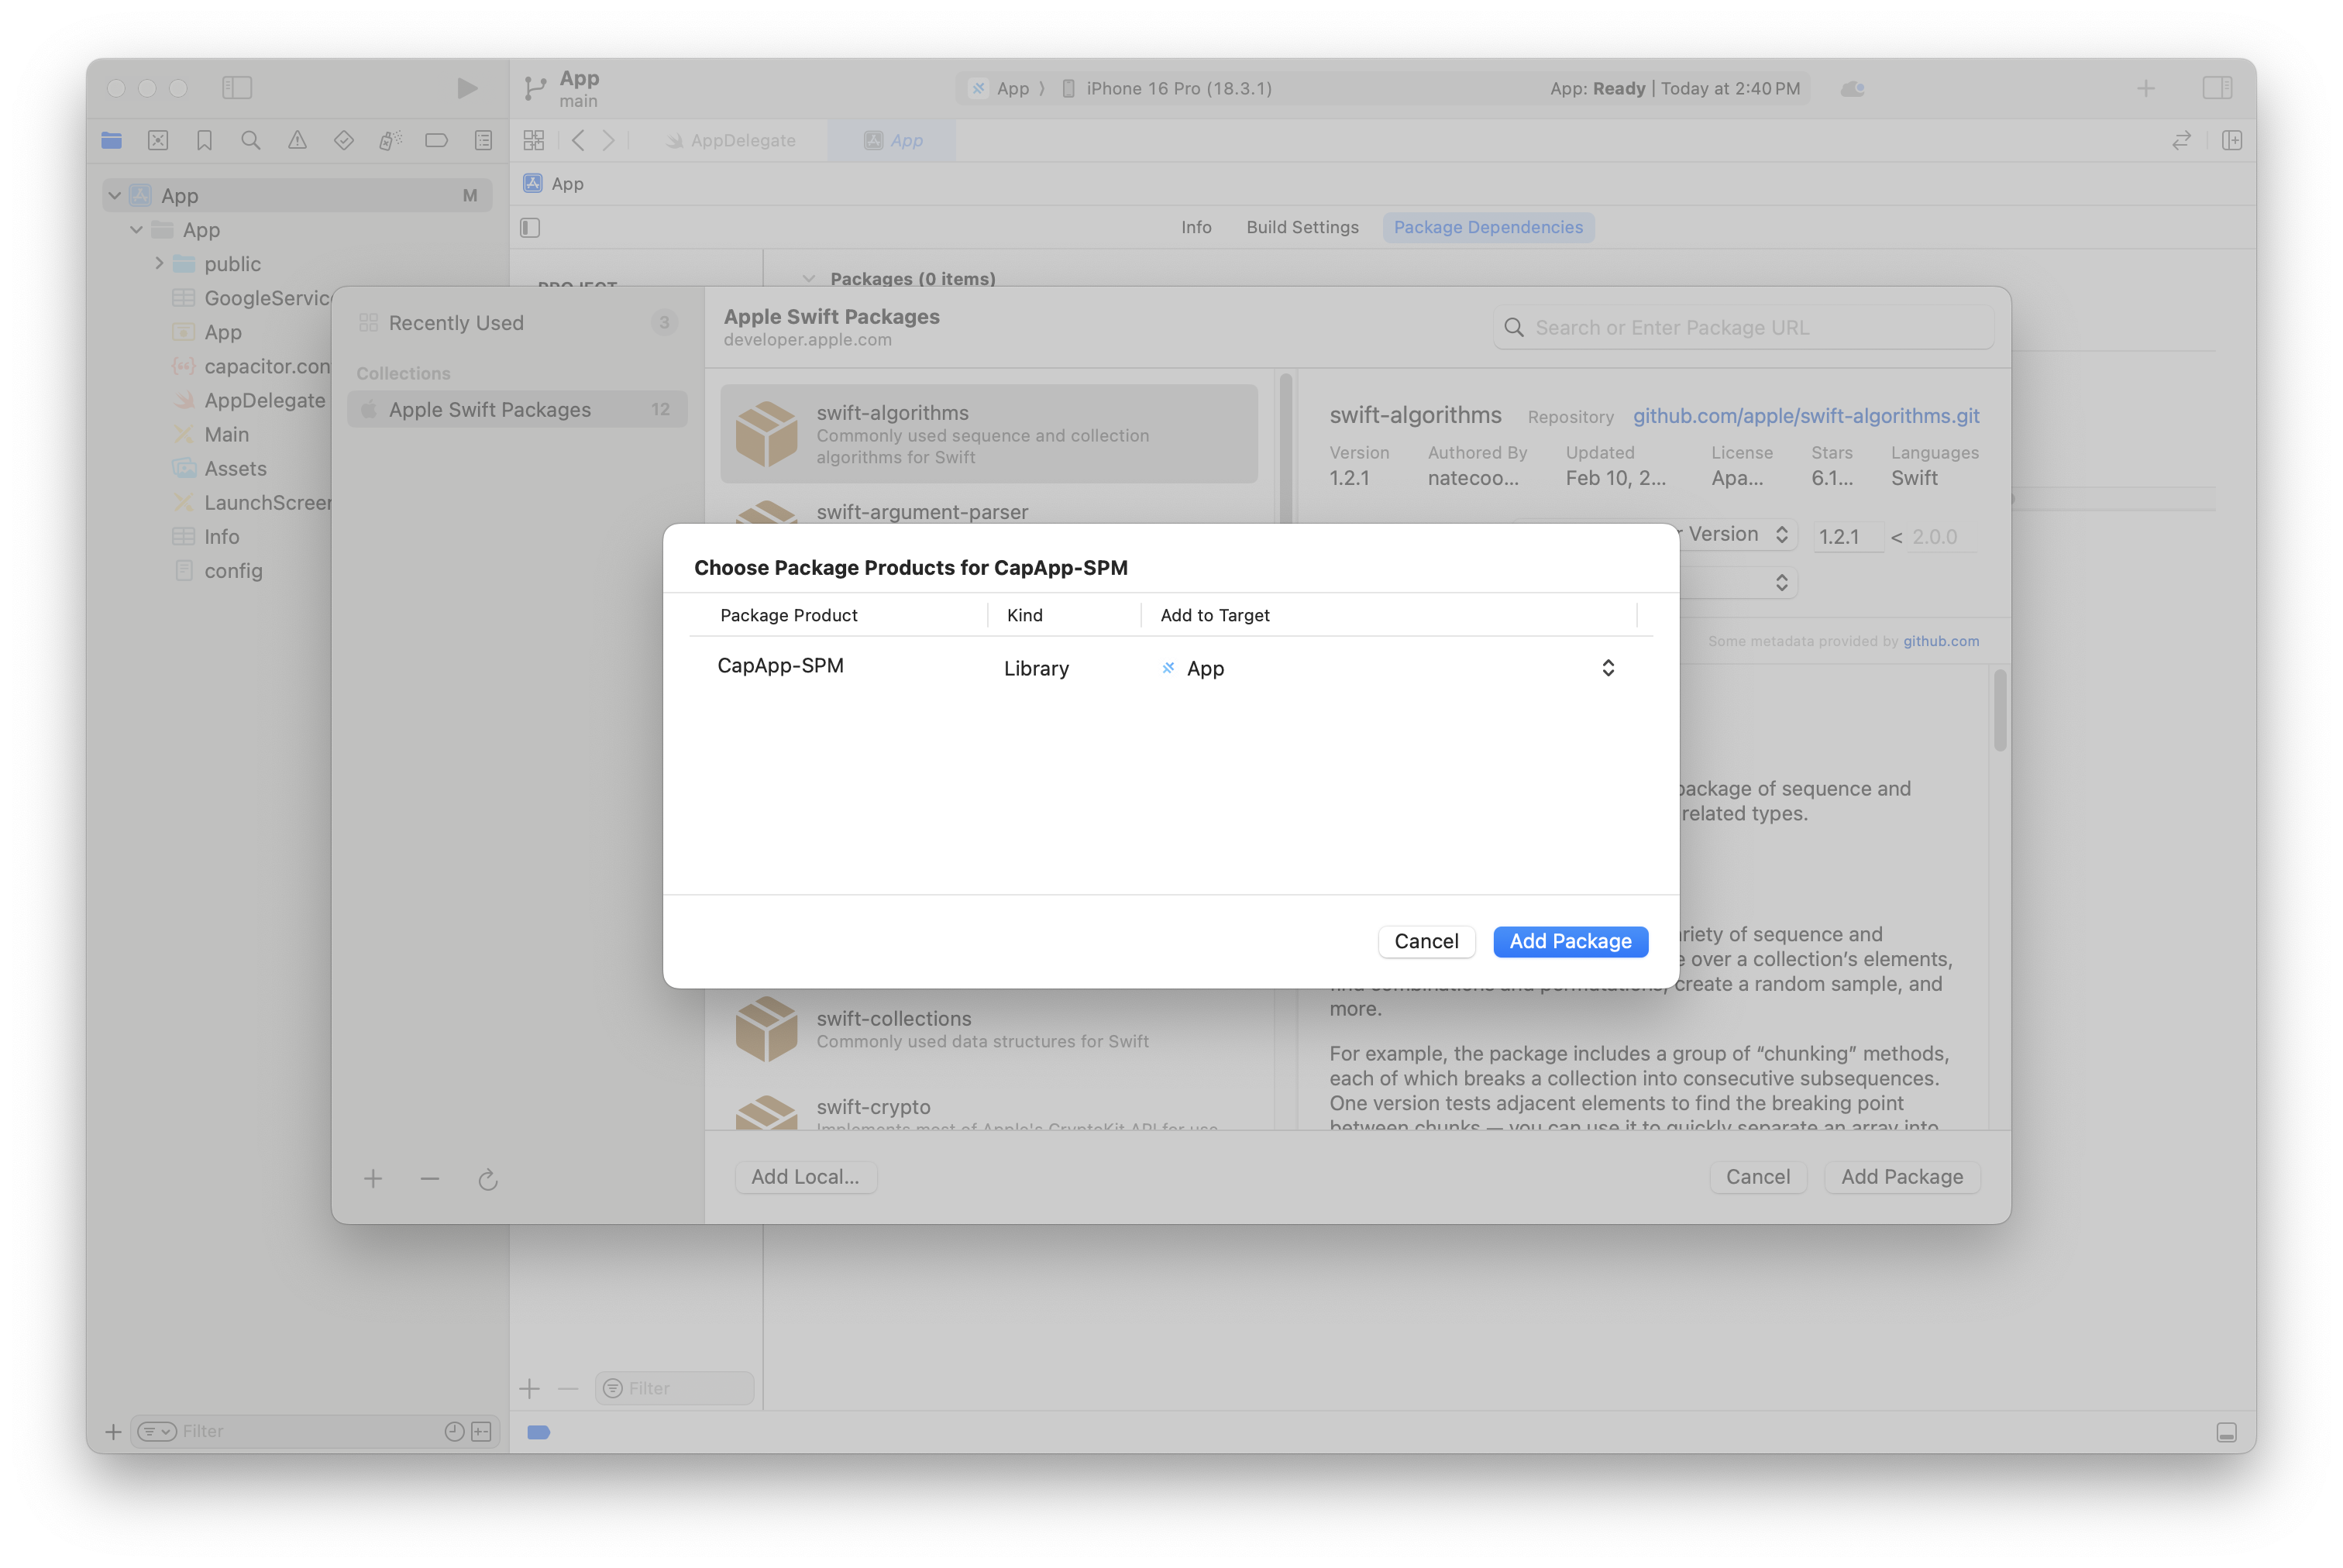Open the Add to Target dropdown for CapApp-SPM
Screen dimensions: 2343x1568
click(x=1607, y=667)
